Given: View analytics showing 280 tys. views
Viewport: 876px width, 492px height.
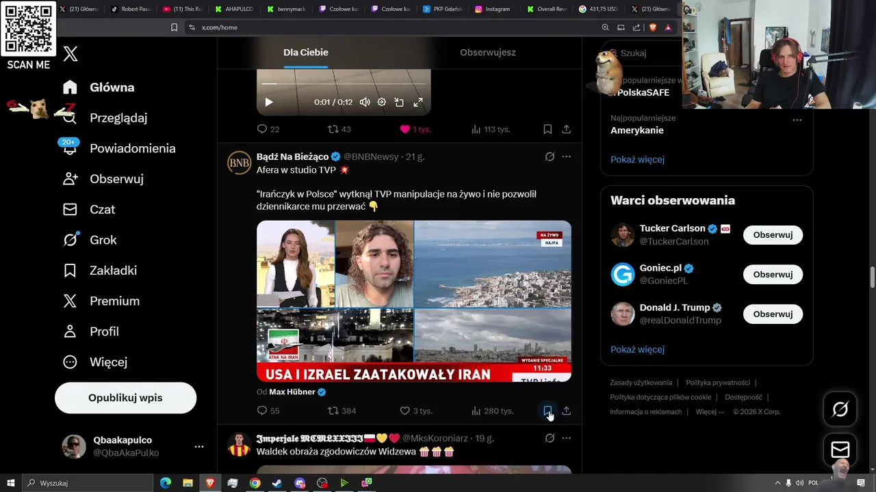Looking at the screenshot, I should (x=493, y=411).
